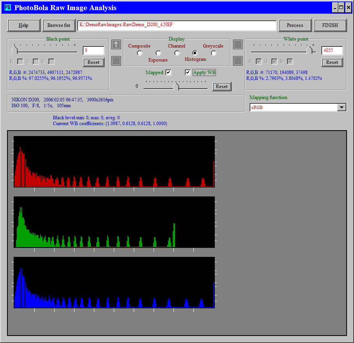
Task: Select the Exposure display option
Action: 158,53
